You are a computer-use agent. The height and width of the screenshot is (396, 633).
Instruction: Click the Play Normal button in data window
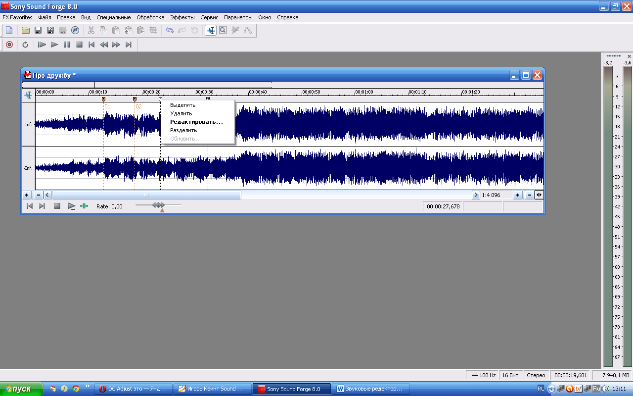point(72,206)
